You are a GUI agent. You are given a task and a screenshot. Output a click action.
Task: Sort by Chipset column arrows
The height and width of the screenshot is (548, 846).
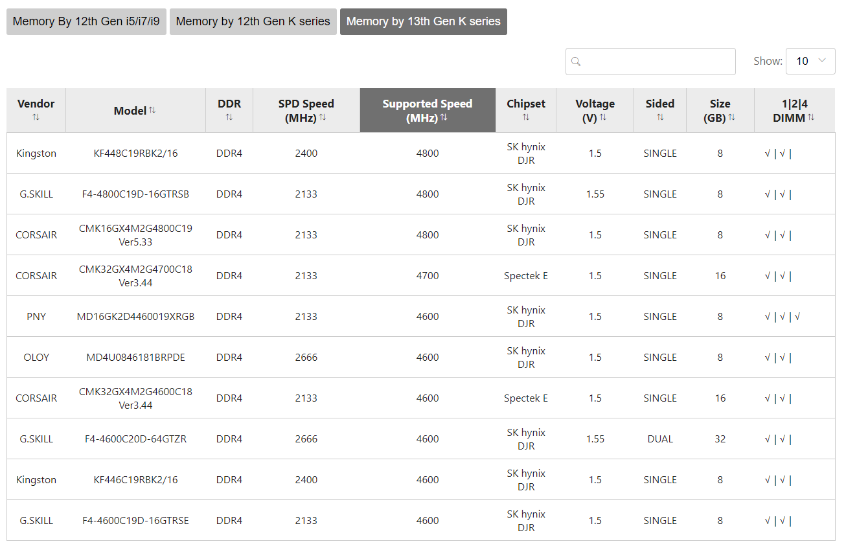pyautogui.click(x=526, y=117)
